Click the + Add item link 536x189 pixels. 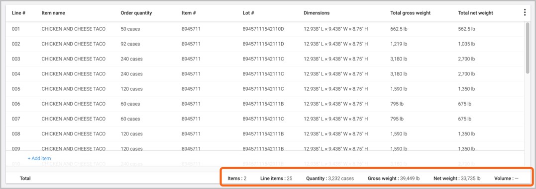tap(39, 158)
